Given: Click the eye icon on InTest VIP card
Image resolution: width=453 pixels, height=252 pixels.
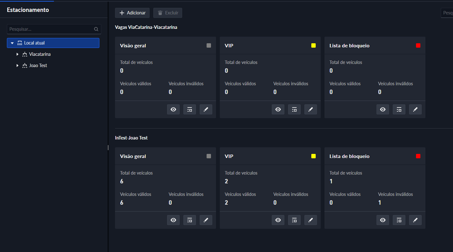Looking at the screenshot, I should 278,220.
